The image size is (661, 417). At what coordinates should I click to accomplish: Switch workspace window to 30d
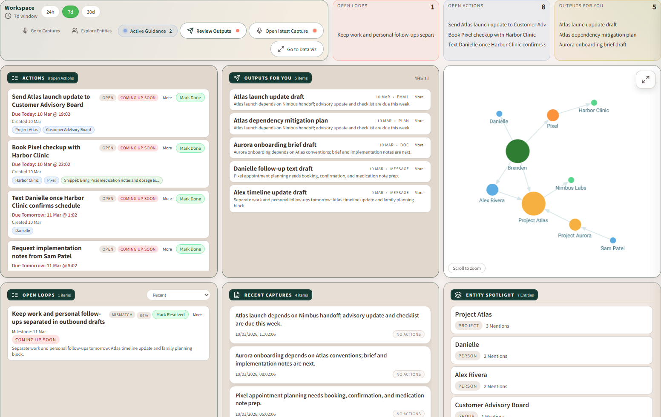coord(91,12)
